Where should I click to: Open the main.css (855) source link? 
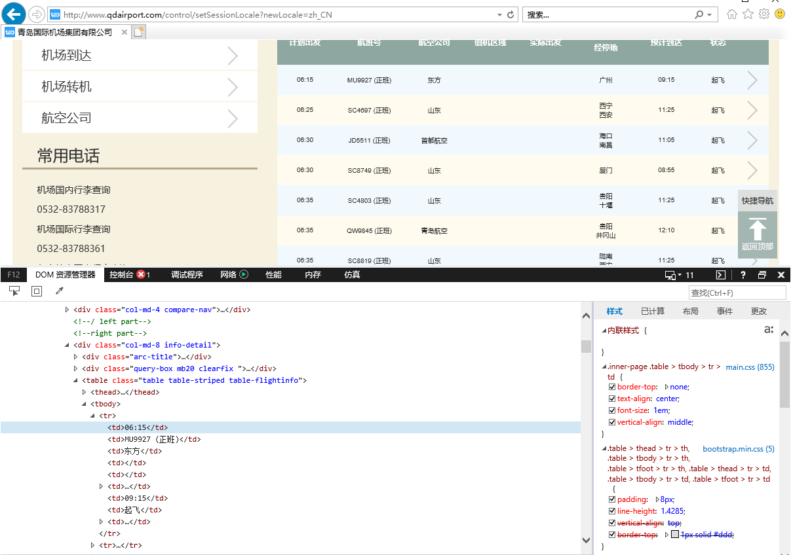750,367
